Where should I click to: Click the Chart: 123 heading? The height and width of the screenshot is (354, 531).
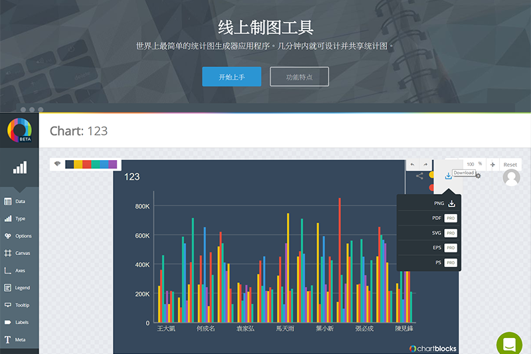[x=78, y=131]
